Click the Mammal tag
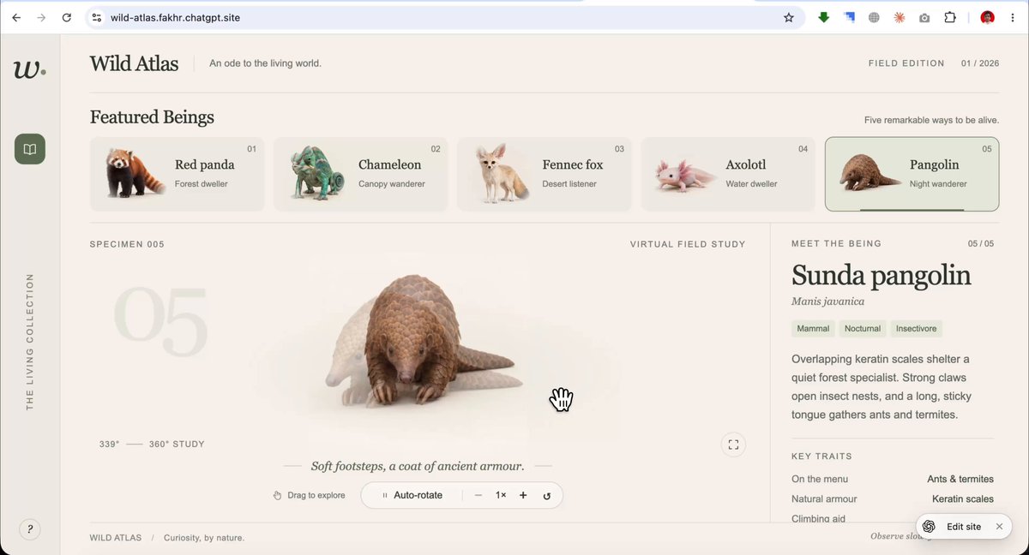 tap(813, 328)
